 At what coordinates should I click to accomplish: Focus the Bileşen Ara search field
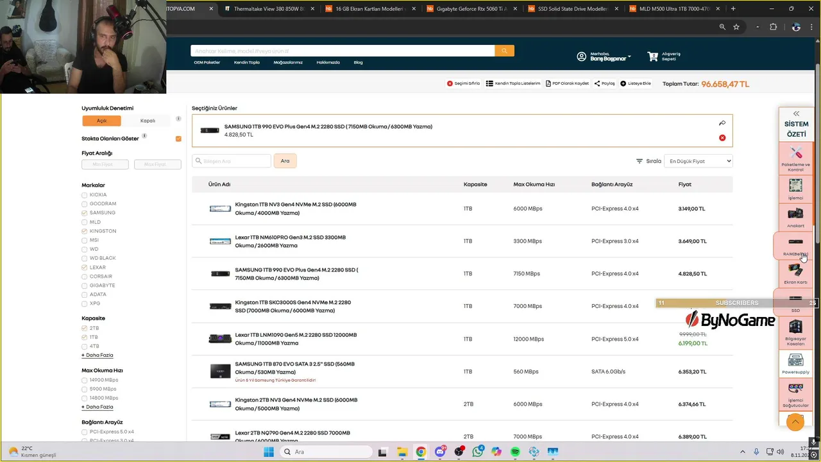point(232,161)
